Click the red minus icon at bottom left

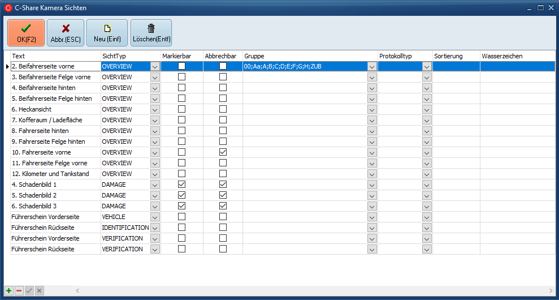[19, 290]
